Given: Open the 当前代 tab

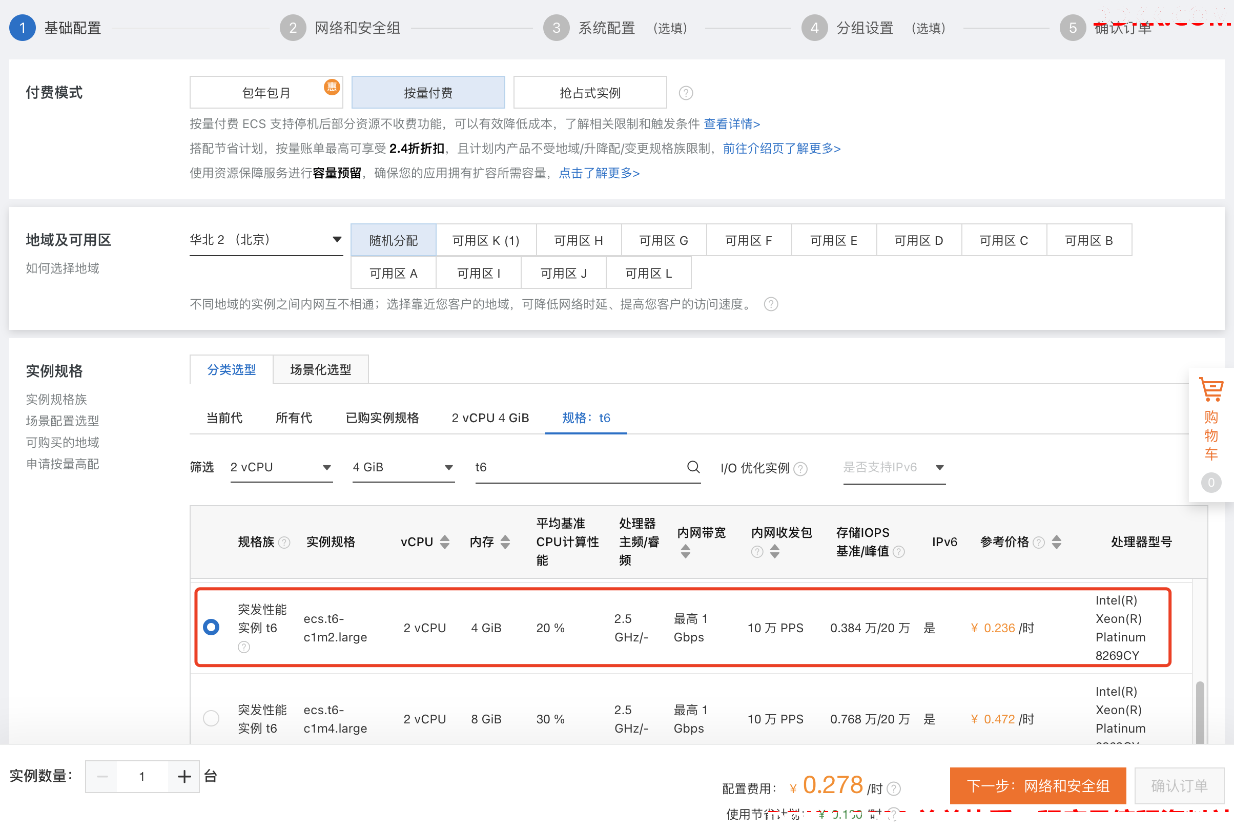Looking at the screenshot, I should click(x=224, y=418).
